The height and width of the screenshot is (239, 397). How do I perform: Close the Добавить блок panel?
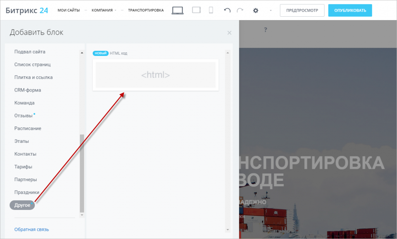(230, 33)
